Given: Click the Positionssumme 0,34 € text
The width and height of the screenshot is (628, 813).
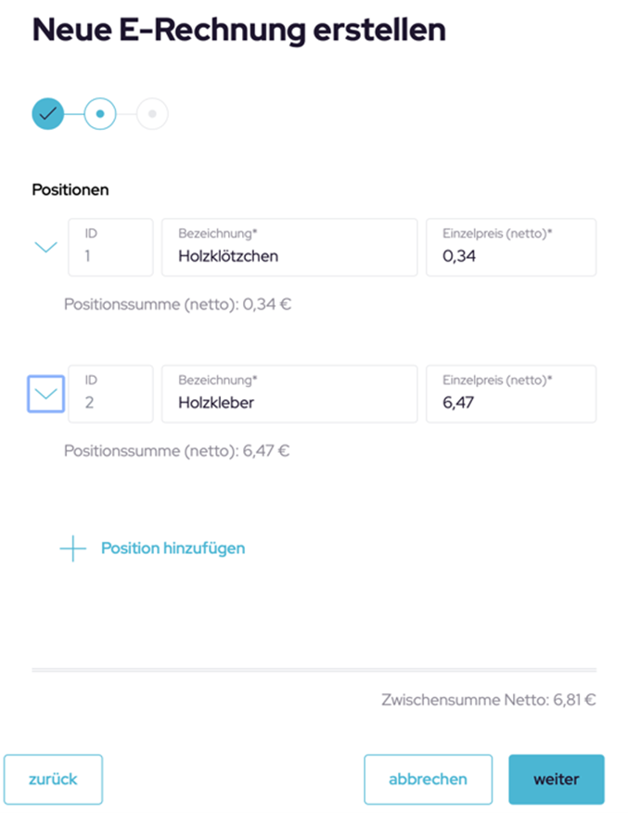Looking at the screenshot, I should [x=177, y=303].
